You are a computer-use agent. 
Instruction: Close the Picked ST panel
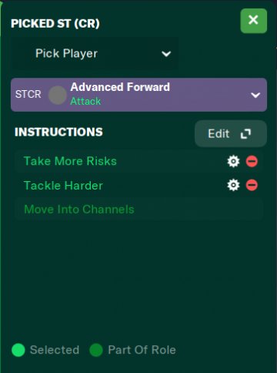click(254, 21)
